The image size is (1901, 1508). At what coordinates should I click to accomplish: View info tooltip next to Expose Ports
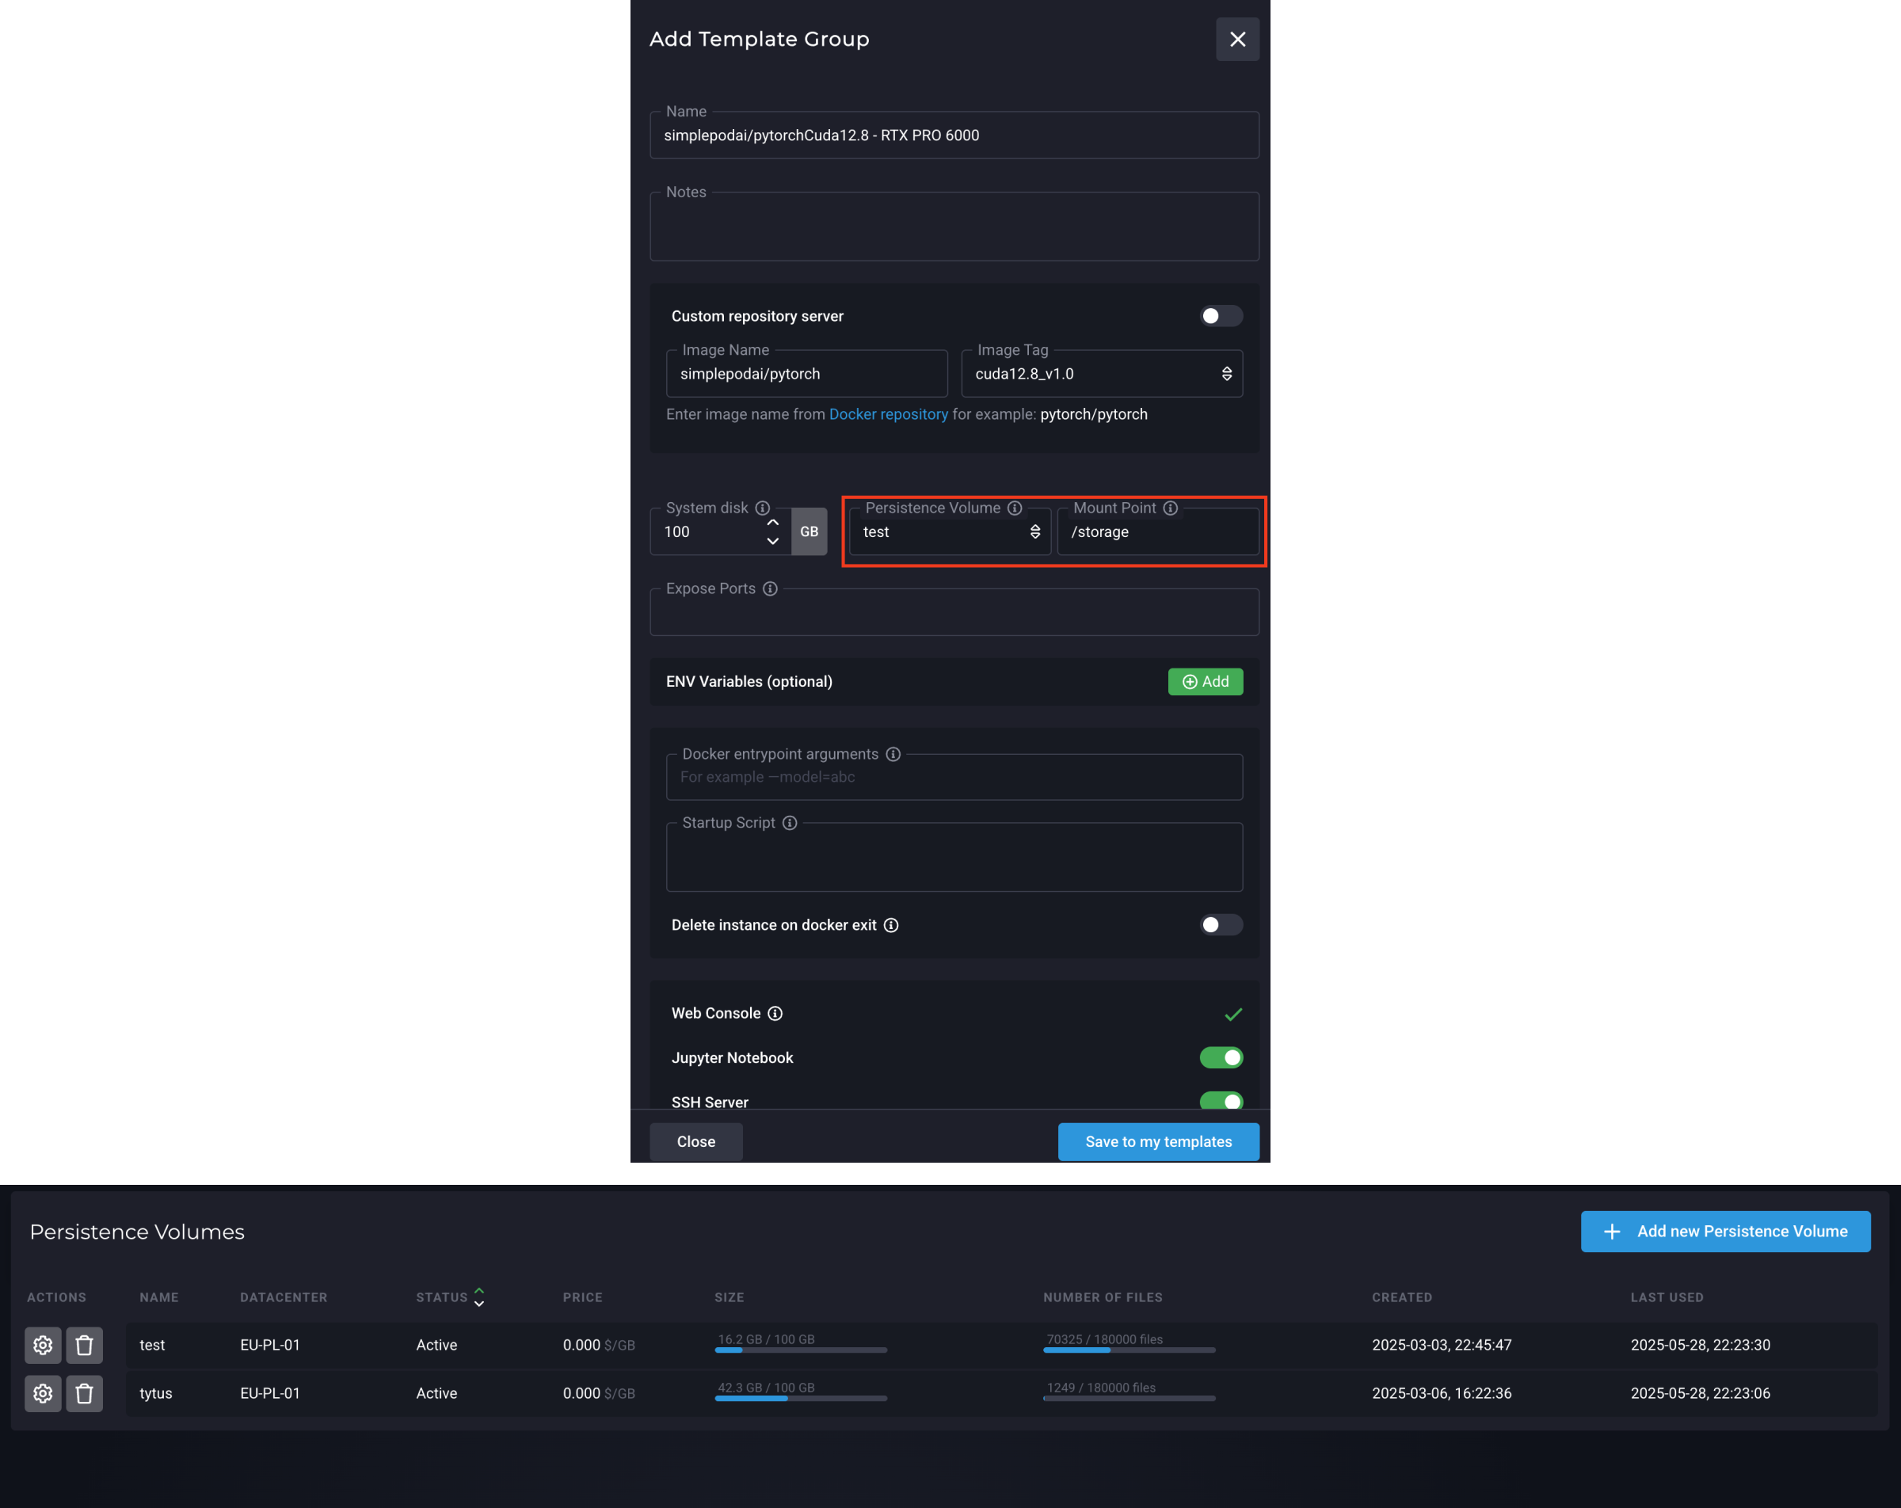(x=770, y=588)
